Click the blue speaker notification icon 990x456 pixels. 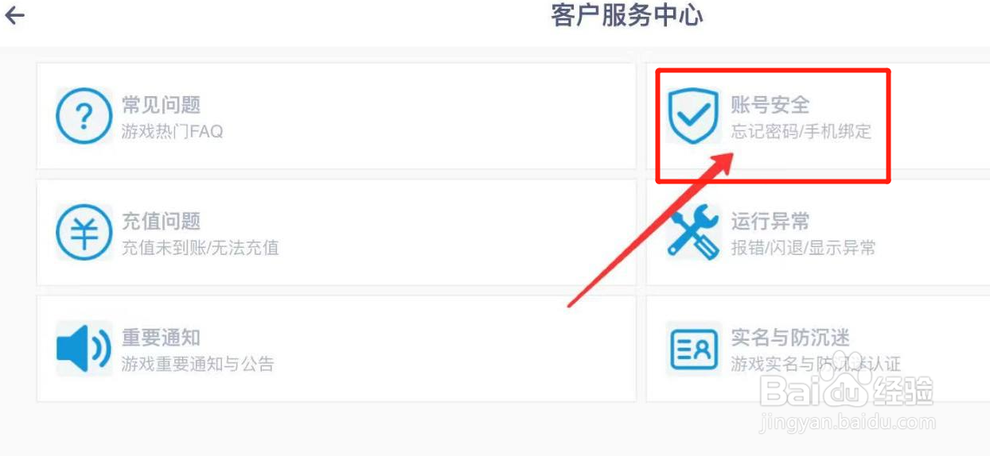[84, 349]
